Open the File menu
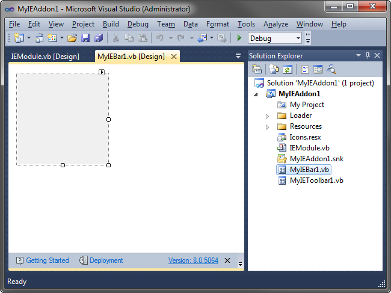The height and width of the screenshot is (293, 391). pos(14,24)
